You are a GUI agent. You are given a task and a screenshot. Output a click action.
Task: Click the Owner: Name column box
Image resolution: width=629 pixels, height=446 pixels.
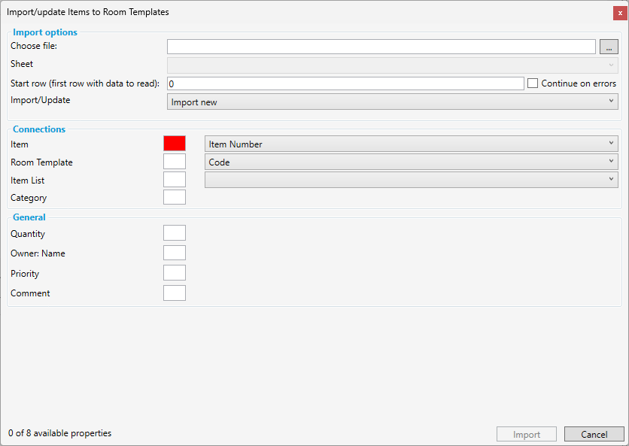point(175,253)
